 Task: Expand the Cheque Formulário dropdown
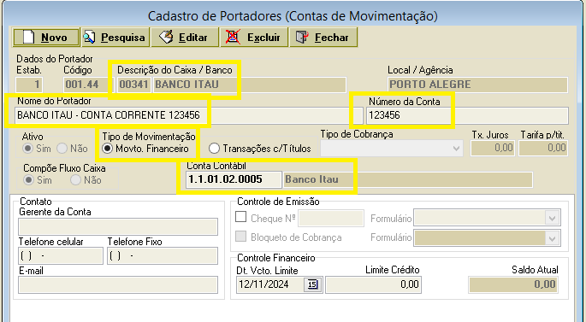pos(487,218)
